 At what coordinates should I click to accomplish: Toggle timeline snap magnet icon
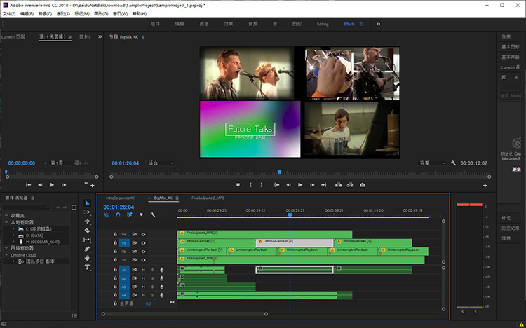(118, 214)
